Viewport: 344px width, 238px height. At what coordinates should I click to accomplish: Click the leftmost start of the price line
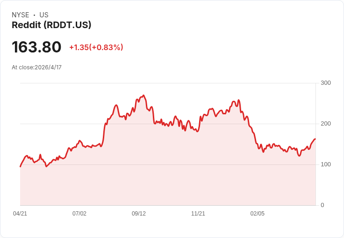tap(21, 166)
